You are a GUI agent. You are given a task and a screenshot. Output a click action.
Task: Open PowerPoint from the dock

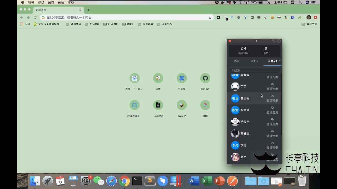click(220, 181)
